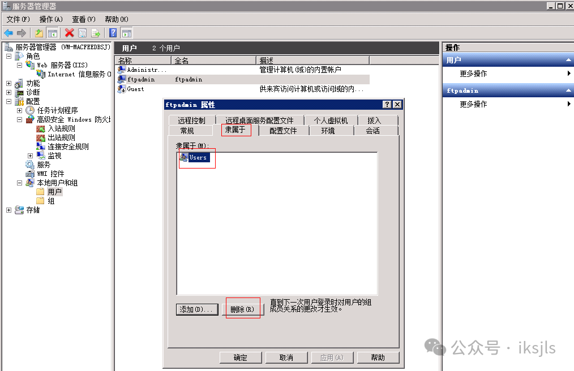574x371 pixels.
Task: Click the Back arrow toolbar icon
Action: [x=8, y=33]
